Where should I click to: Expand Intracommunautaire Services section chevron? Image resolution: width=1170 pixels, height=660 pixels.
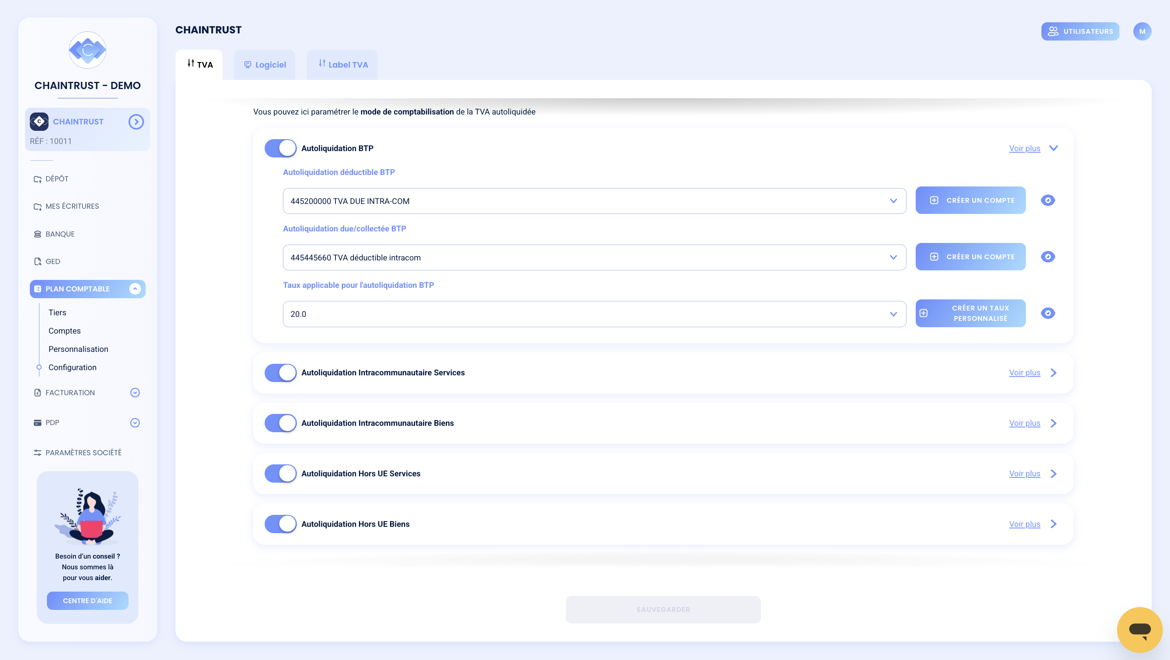click(x=1054, y=373)
